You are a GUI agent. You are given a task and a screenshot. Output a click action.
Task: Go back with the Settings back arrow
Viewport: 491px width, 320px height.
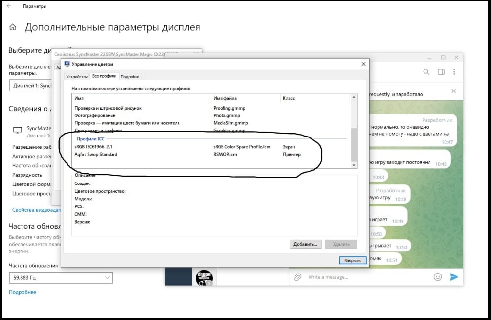click(x=9, y=6)
